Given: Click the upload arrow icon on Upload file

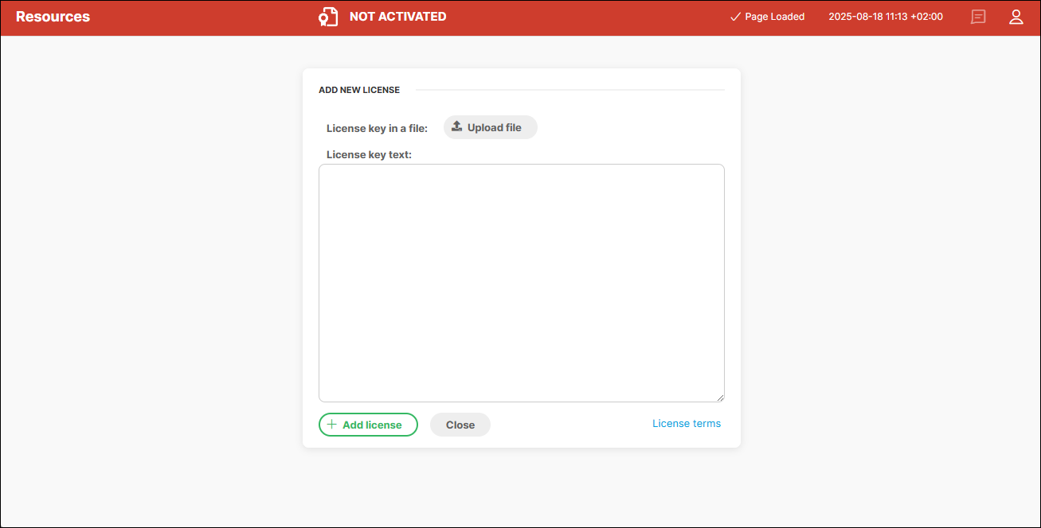Looking at the screenshot, I should [x=456, y=126].
